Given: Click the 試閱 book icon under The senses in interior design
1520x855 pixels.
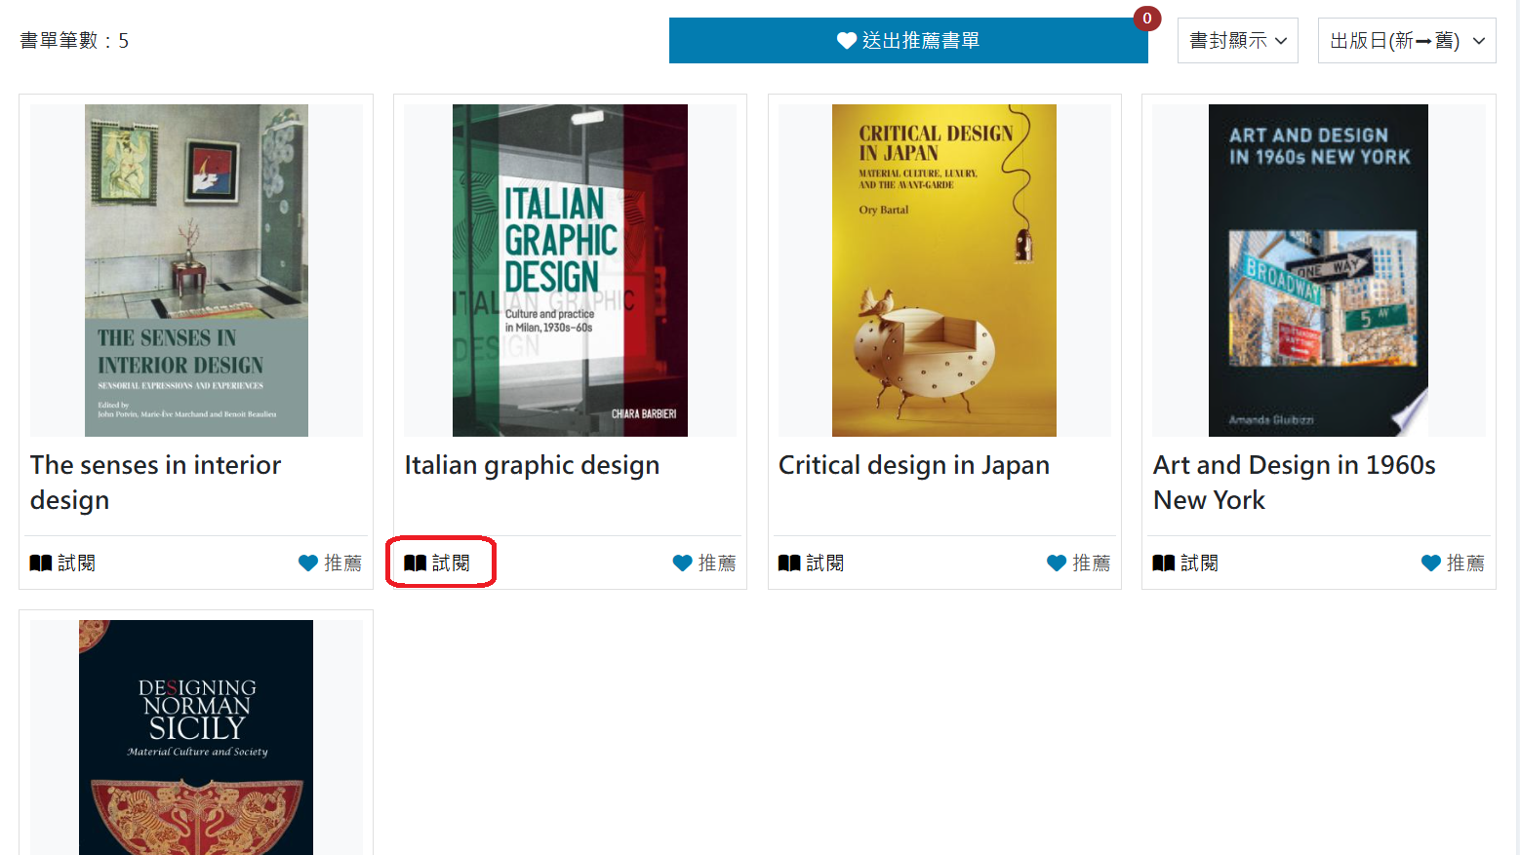Looking at the screenshot, I should tap(41, 564).
